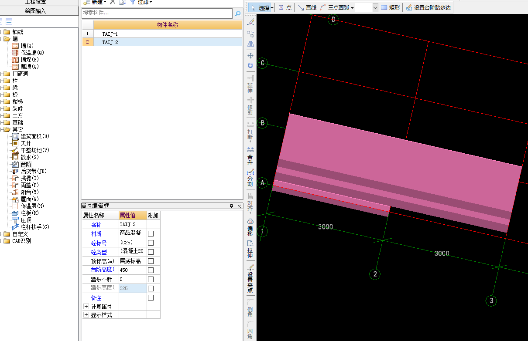Click the 设置台阶踏步边 tool
Screen dimensions: 528x341
coord(429,7)
